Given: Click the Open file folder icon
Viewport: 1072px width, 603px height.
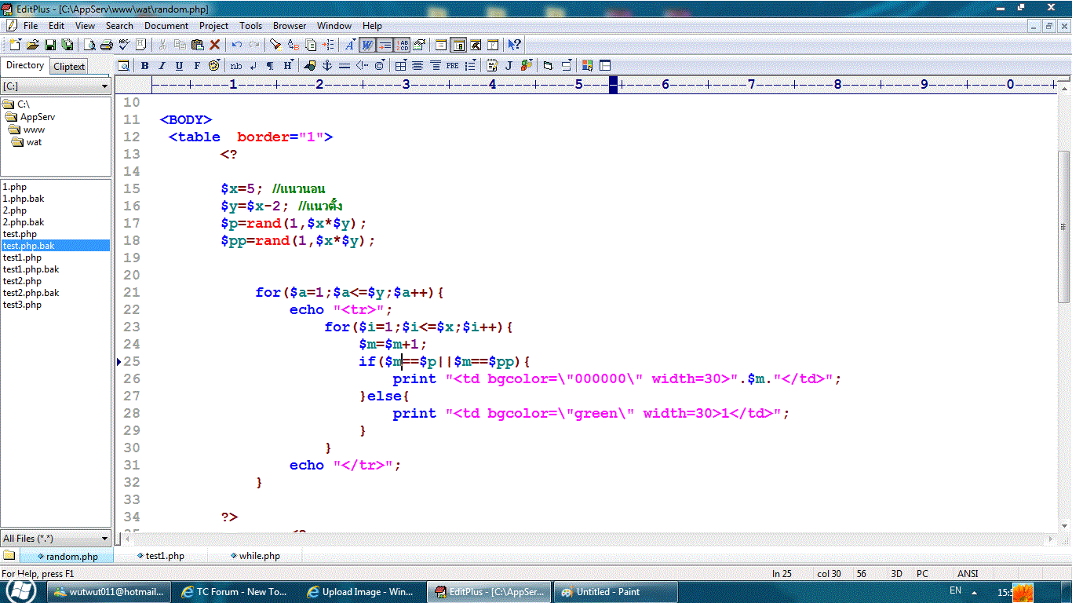Looking at the screenshot, I should (34, 45).
